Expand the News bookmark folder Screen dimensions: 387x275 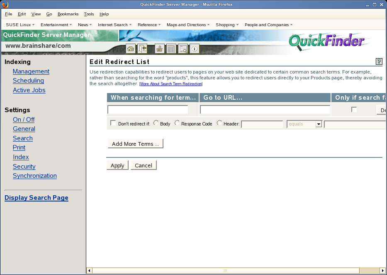[x=85, y=25]
